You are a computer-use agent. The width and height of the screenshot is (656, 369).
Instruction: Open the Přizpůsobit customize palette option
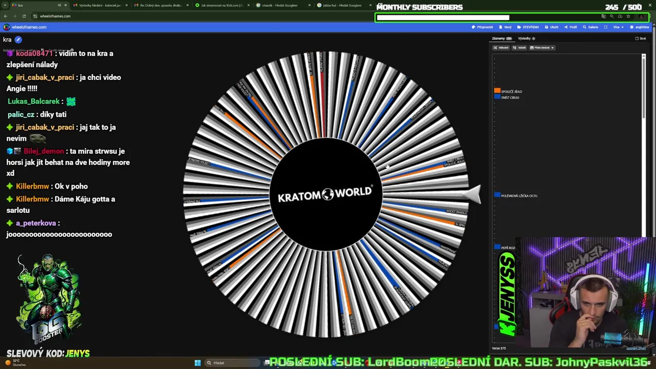pos(482,27)
